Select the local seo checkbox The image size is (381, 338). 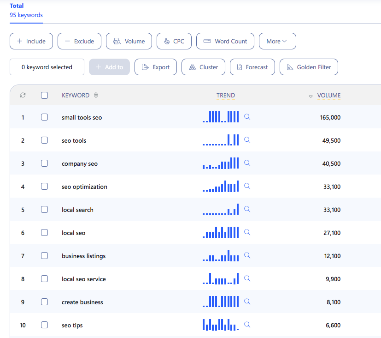click(45, 233)
